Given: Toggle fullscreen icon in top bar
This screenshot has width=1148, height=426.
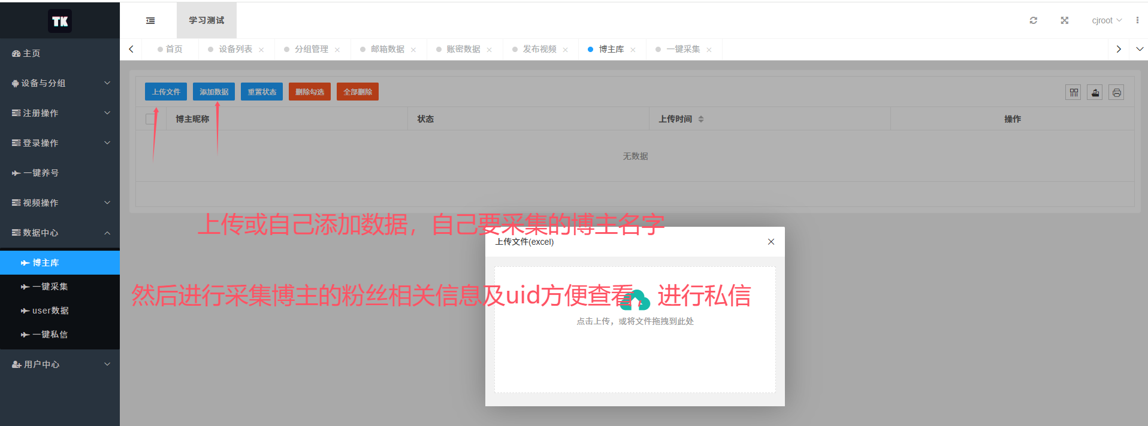Looking at the screenshot, I should point(1065,20).
